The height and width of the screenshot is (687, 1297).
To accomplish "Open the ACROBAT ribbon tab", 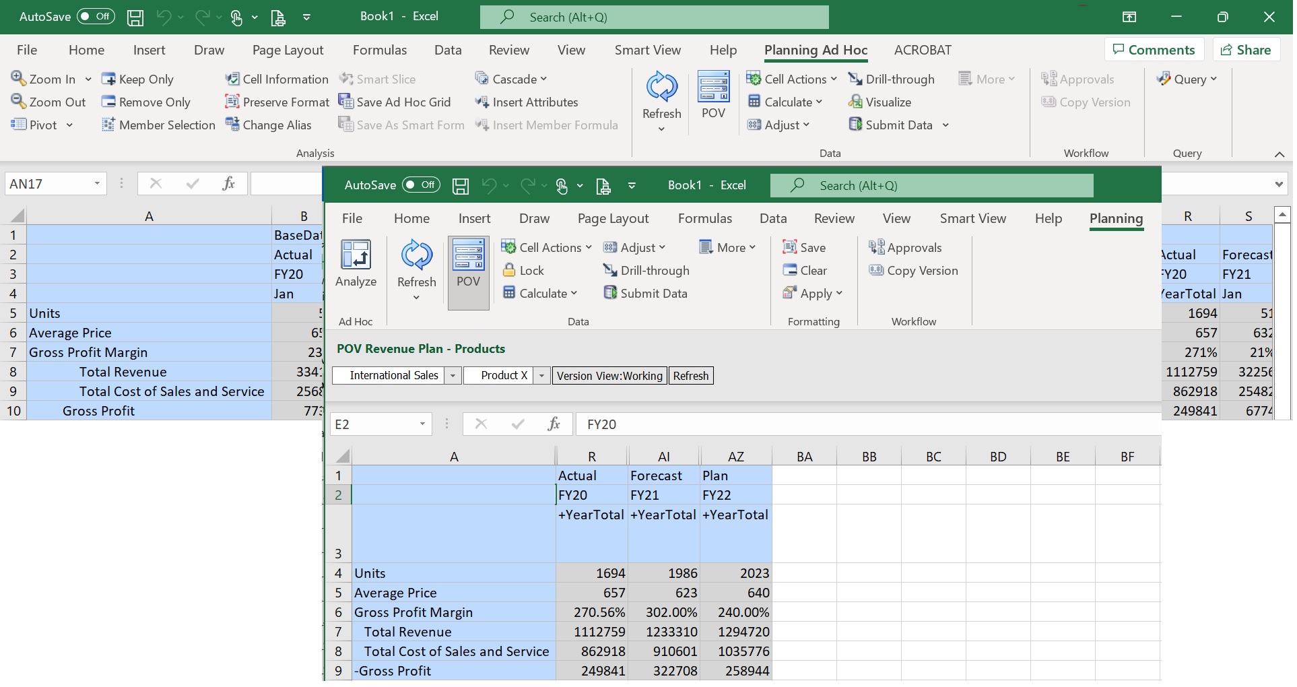I will [923, 50].
